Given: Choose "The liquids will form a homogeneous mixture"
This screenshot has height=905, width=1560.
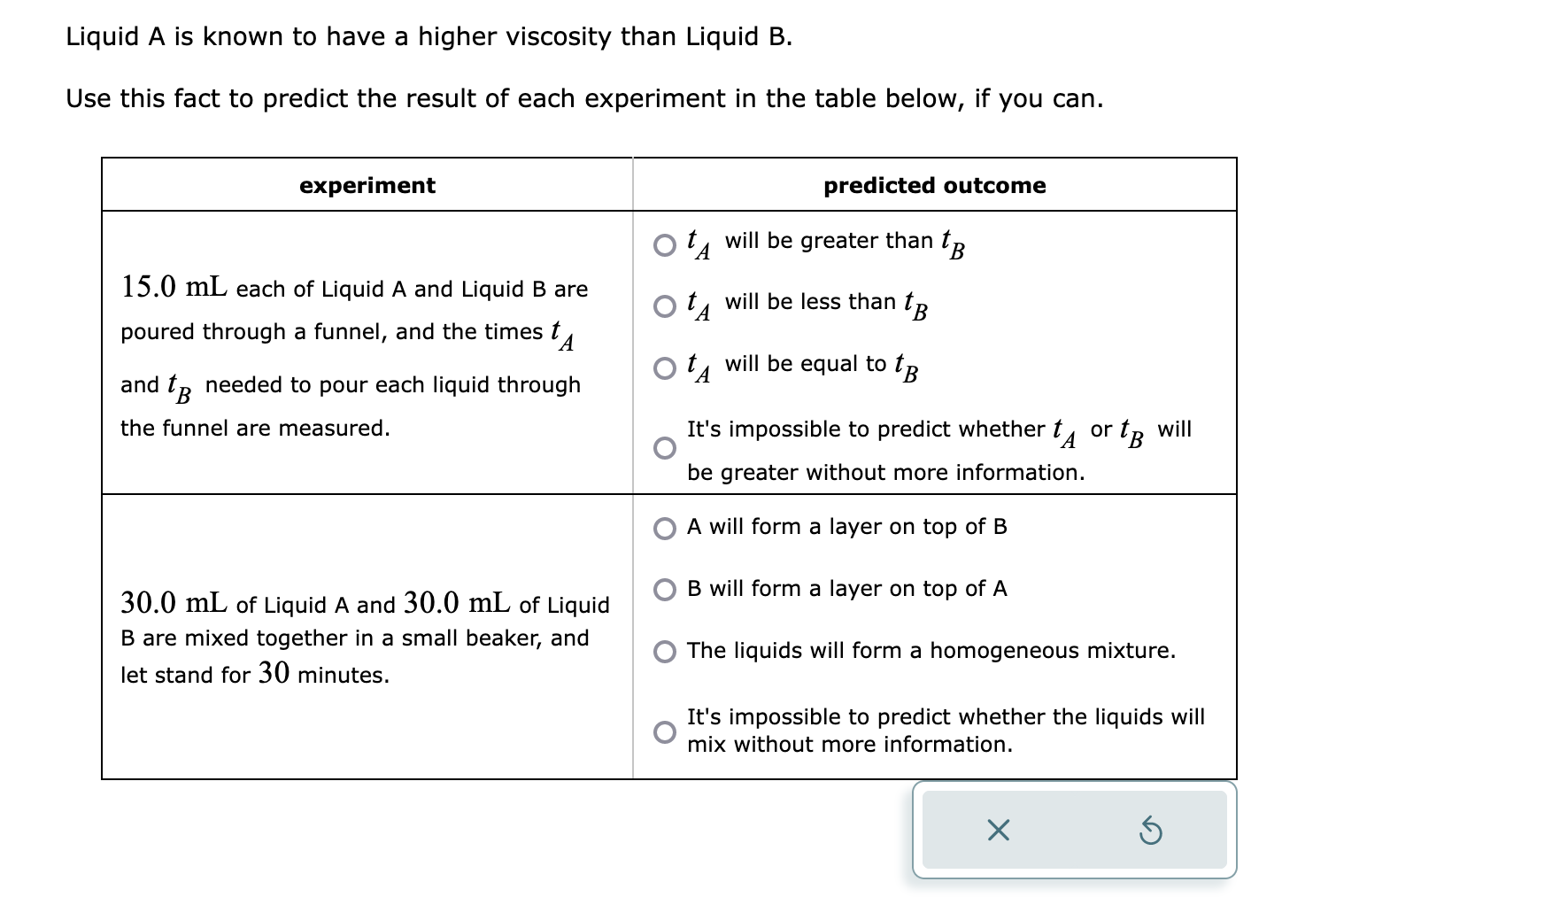Looking at the screenshot, I should click(664, 651).
